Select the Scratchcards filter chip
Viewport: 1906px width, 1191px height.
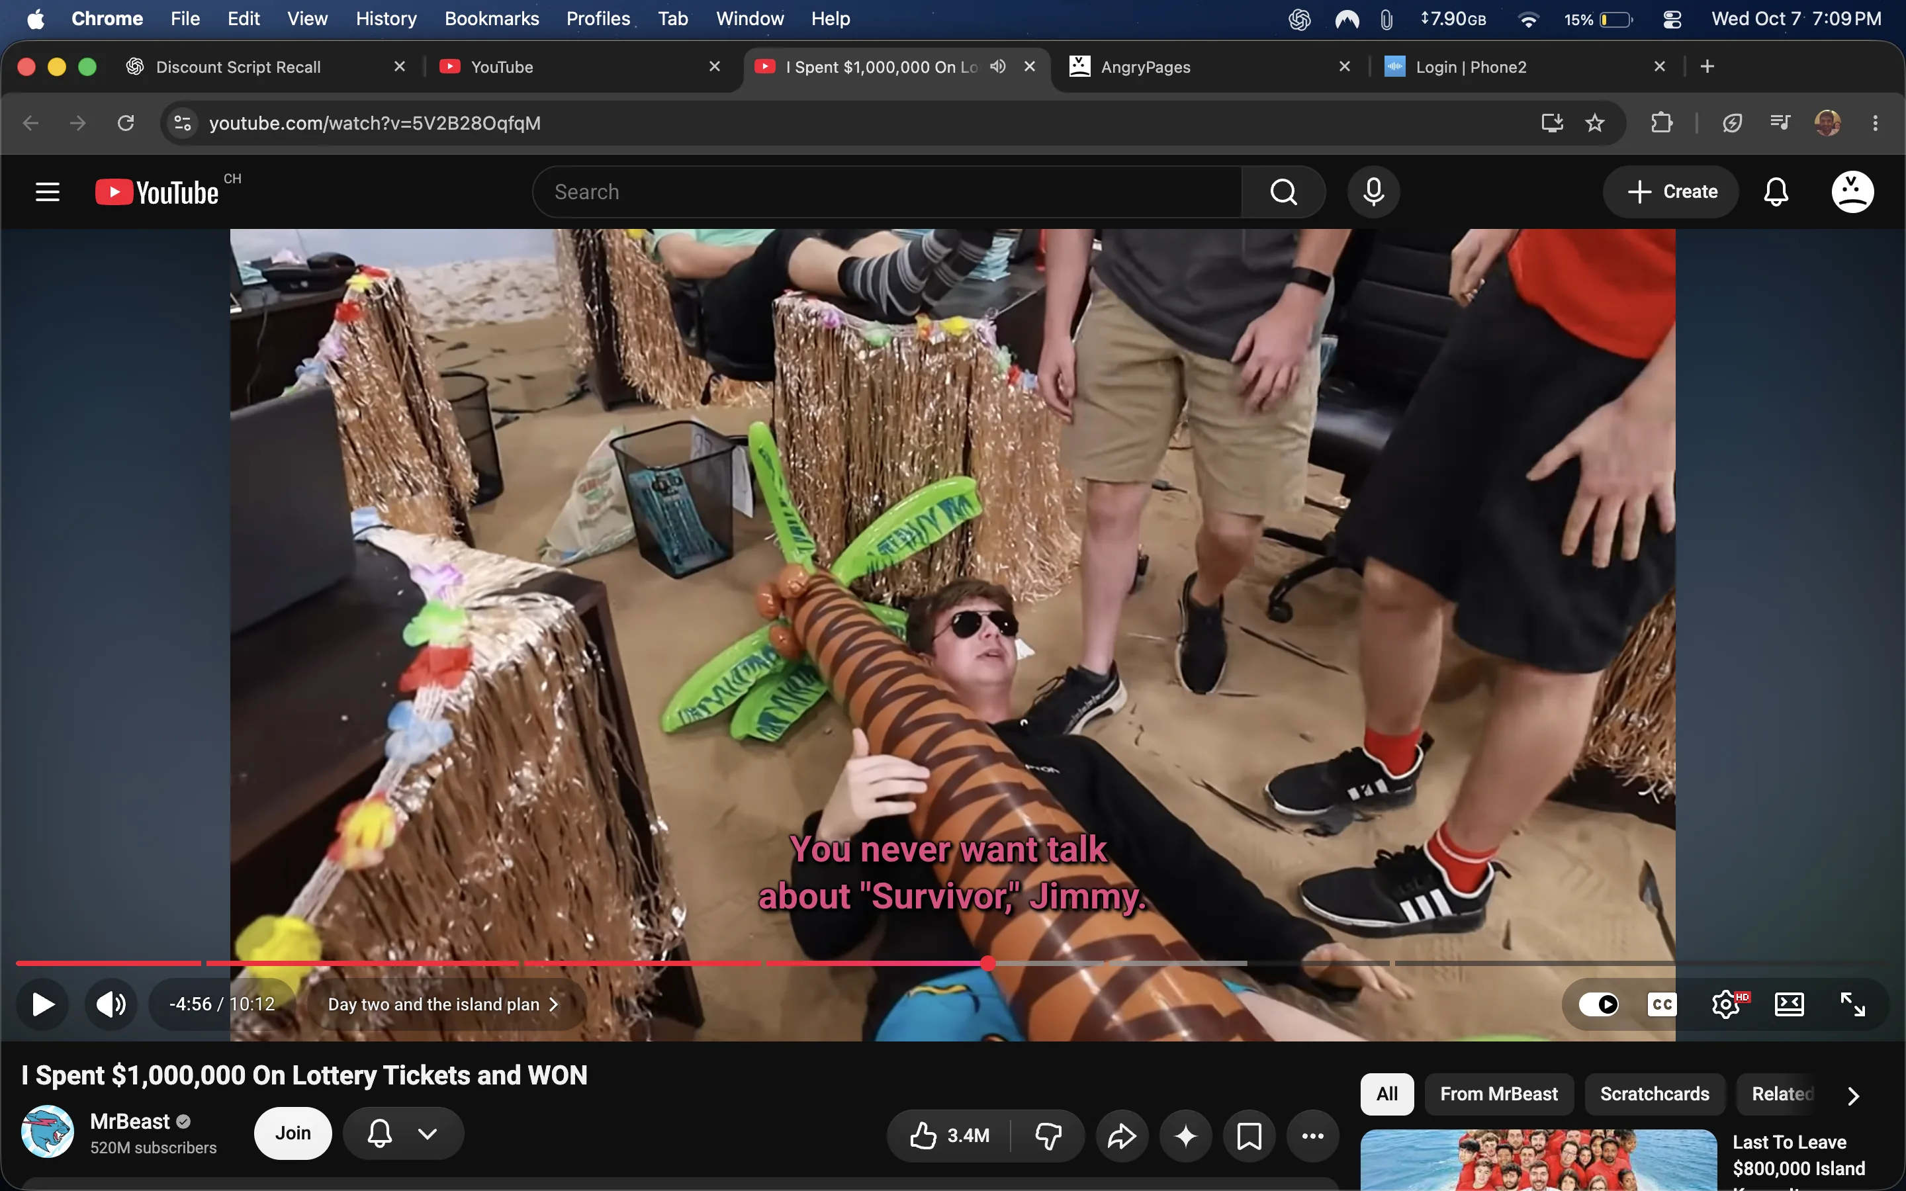coord(1655,1094)
